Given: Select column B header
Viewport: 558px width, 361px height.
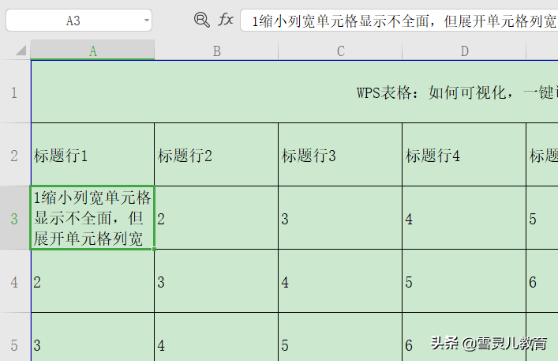Looking at the screenshot, I should click(x=216, y=50).
